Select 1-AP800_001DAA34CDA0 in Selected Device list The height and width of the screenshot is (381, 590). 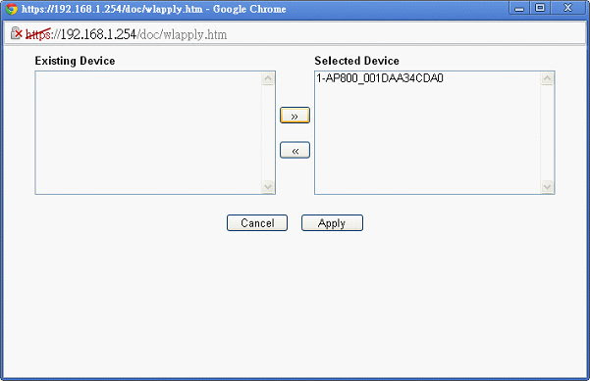pos(380,78)
